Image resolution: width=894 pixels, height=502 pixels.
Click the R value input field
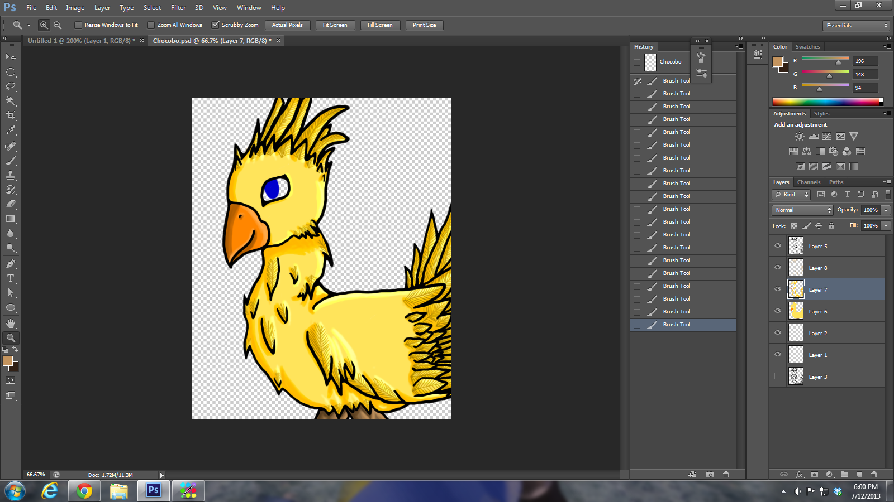click(865, 61)
